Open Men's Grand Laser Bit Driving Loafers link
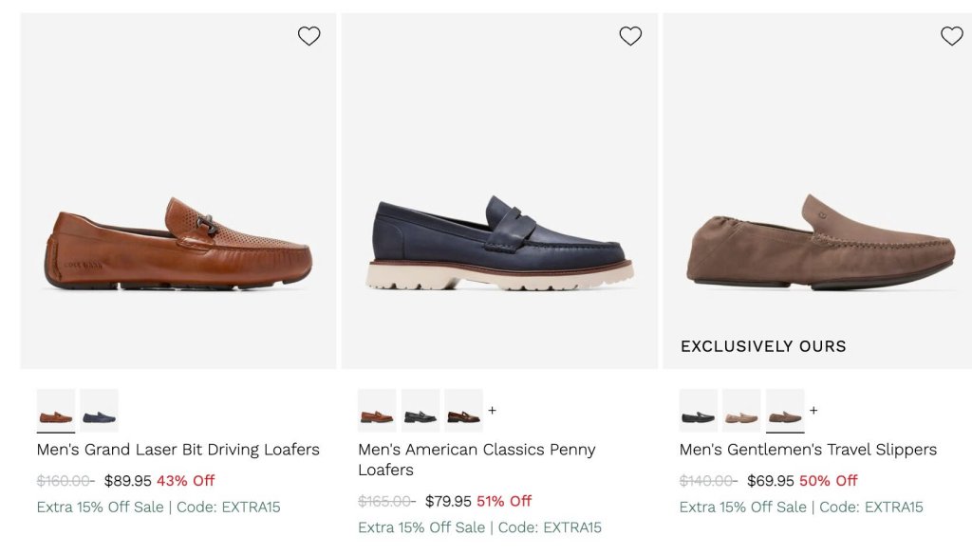972x554 pixels. pos(178,450)
